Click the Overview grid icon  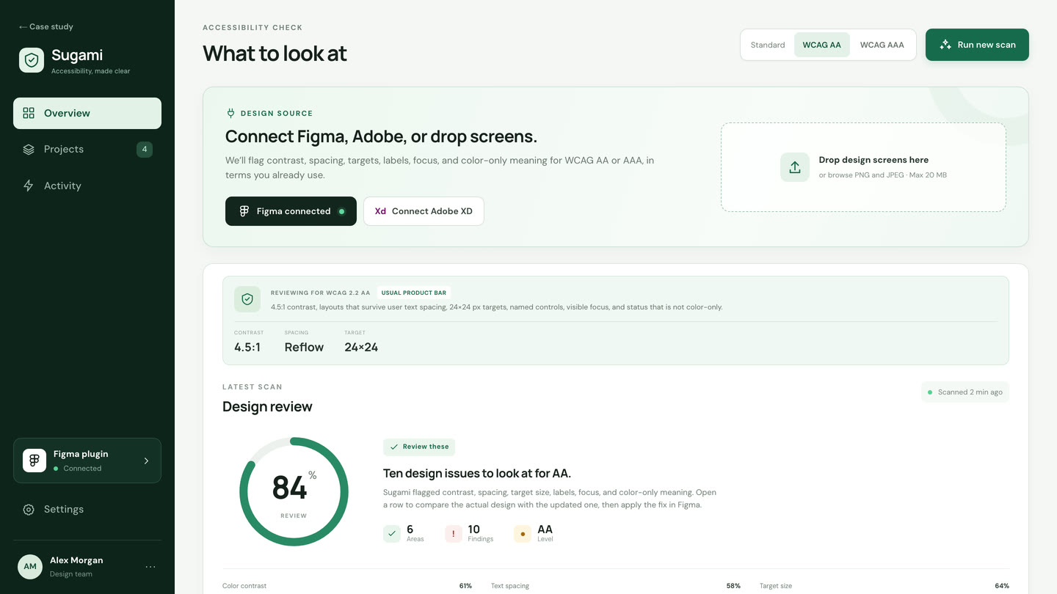pyautogui.click(x=29, y=113)
